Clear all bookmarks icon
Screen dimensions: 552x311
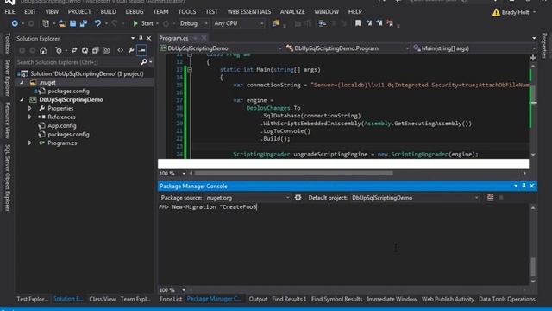tap(390, 23)
